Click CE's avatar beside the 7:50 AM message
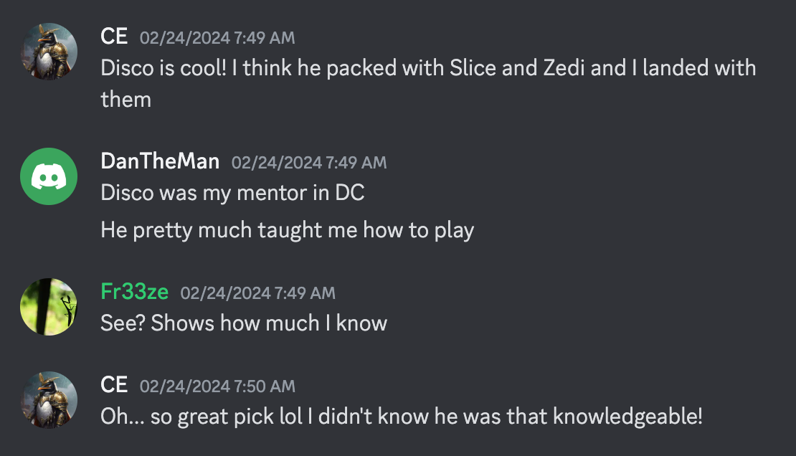796x456 pixels. coord(49,400)
